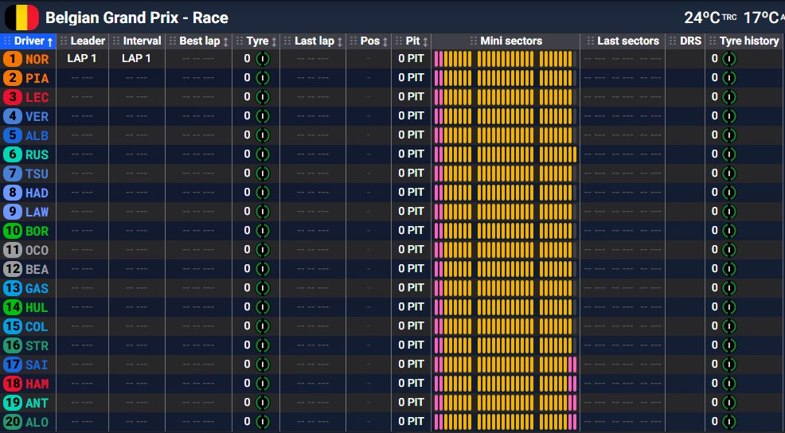Grab the drag handle beside Driver header

click(7, 41)
